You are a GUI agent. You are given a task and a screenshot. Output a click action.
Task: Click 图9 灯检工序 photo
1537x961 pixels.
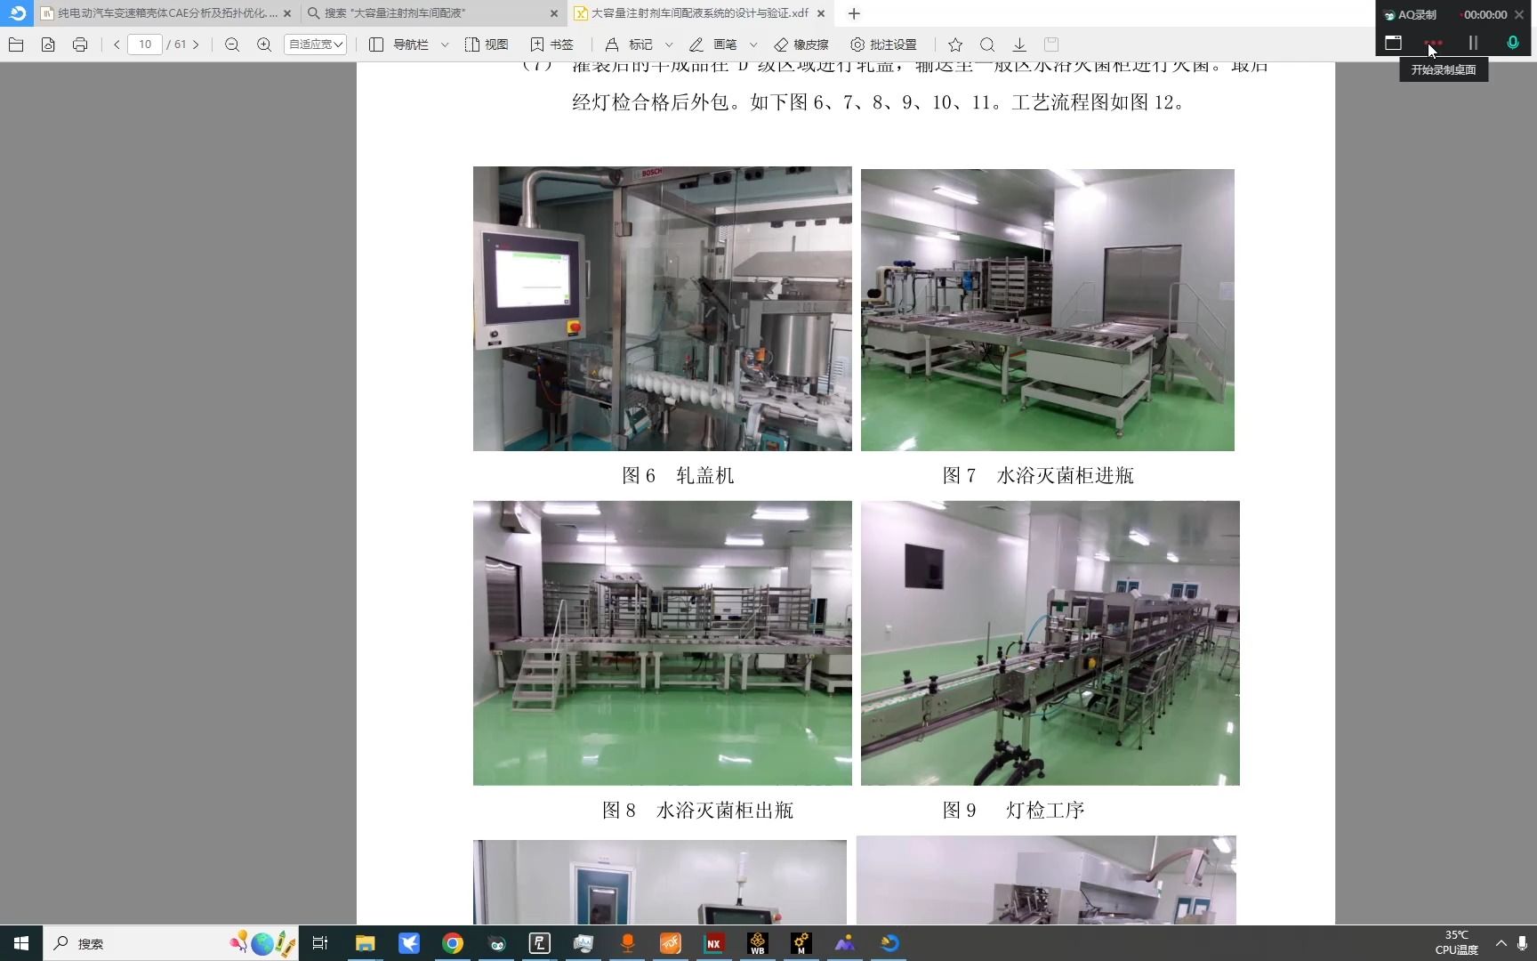point(1050,643)
